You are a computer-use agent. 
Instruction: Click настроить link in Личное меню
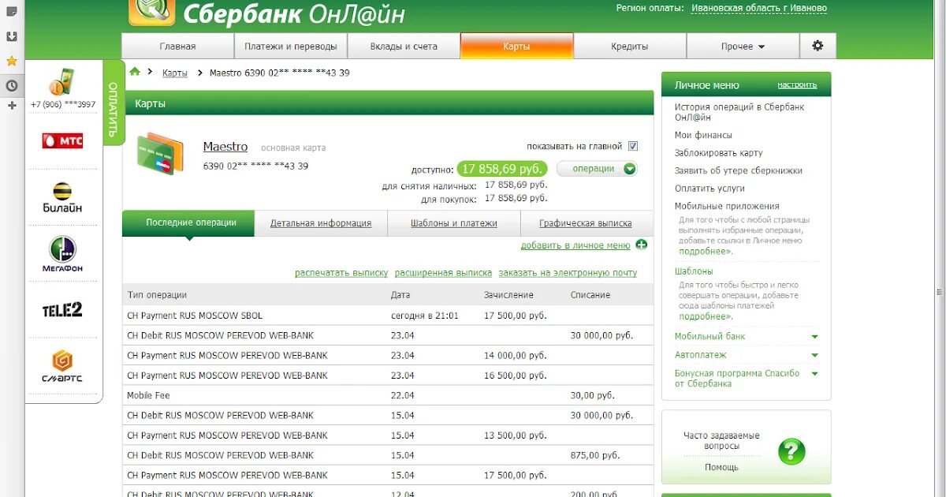pos(797,84)
